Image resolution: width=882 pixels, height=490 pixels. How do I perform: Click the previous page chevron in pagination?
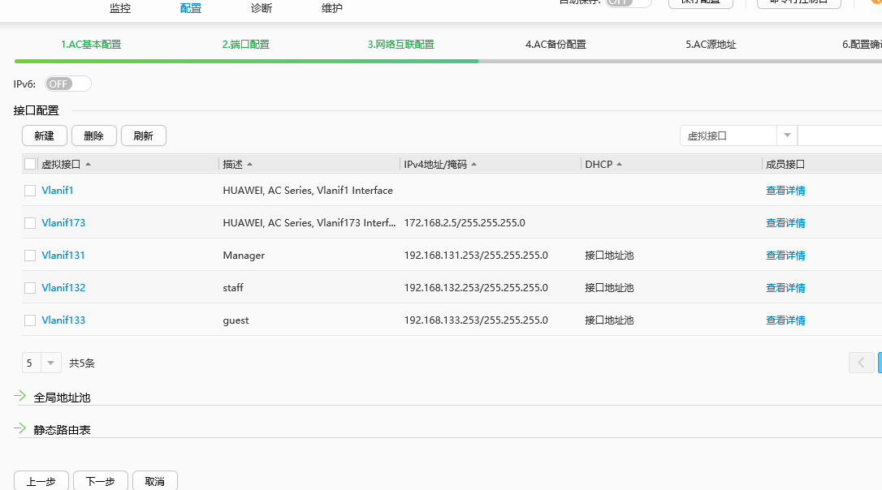[x=861, y=363]
